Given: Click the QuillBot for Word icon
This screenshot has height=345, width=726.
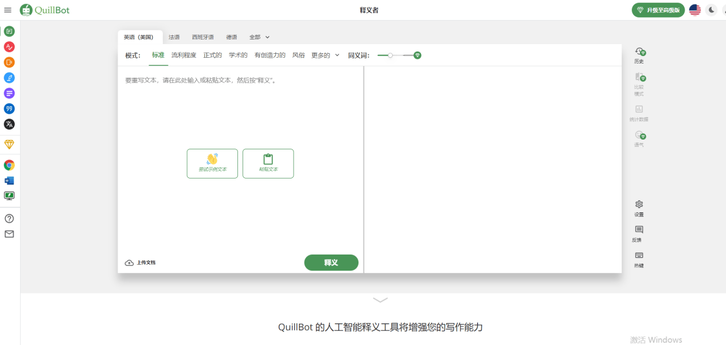Looking at the screenshot, I should tap(9, 181).
